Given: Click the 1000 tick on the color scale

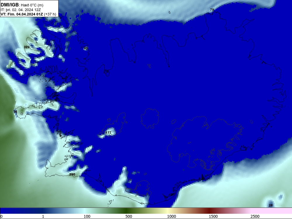Looking at the screenshot, I should [x=171, y=216].
